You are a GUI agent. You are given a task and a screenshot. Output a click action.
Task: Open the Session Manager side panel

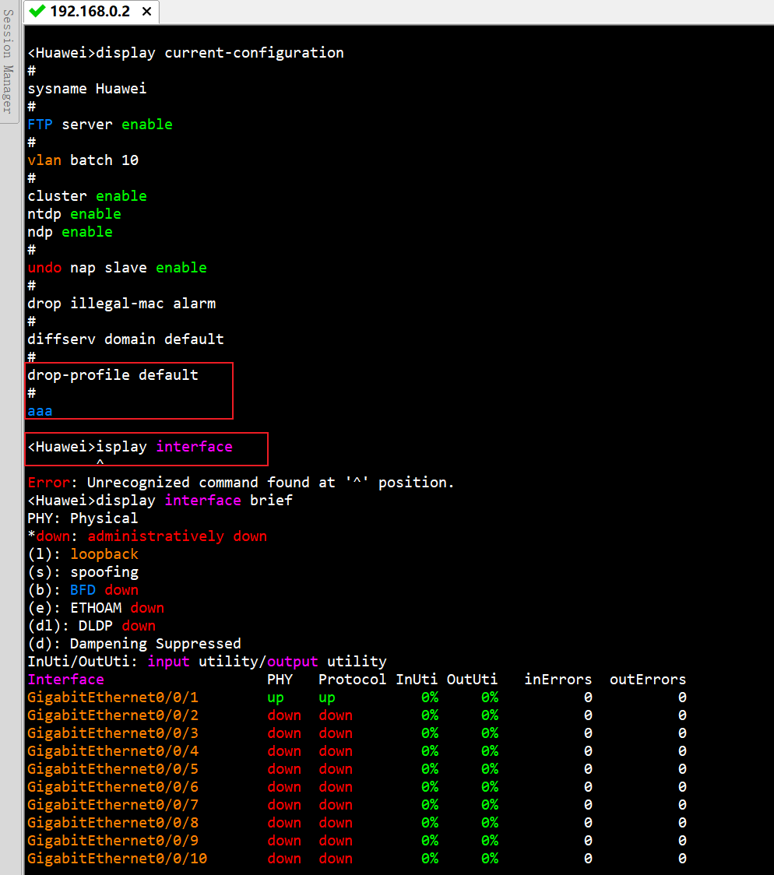[x=8, y=61]
